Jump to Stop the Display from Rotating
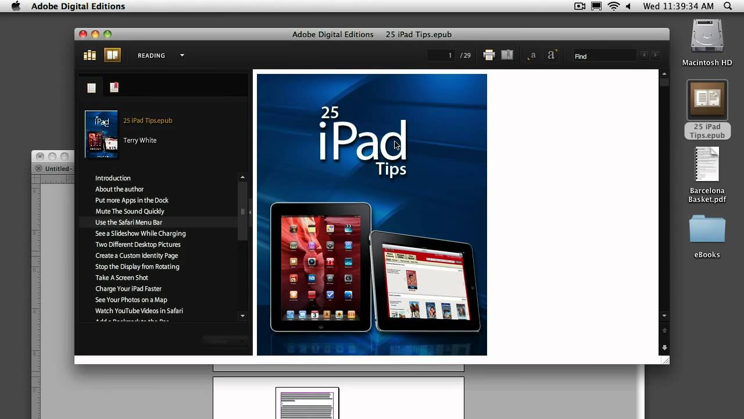 [137, 267]
